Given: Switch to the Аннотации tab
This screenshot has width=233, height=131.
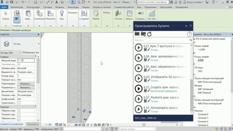Looking at the screenshot, I should [x=73, y=7].
